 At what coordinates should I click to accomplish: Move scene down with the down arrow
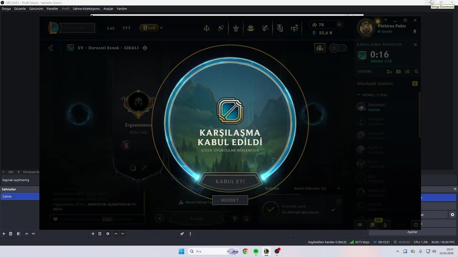[33, 234]
